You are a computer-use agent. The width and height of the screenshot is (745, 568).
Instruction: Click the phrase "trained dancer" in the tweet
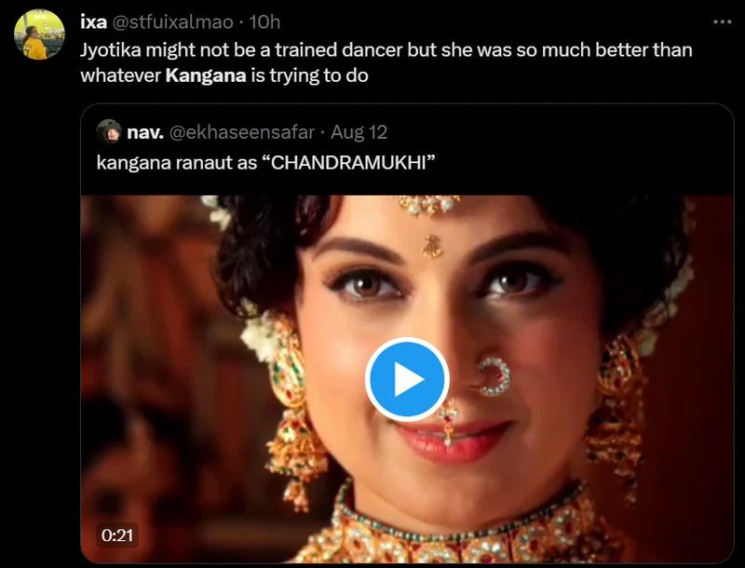332,49
